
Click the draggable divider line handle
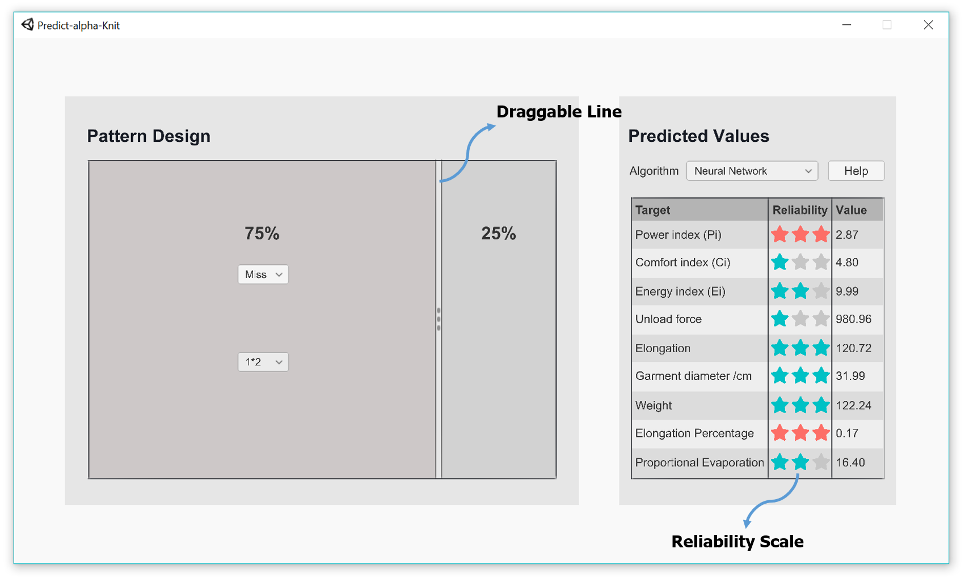439,319
